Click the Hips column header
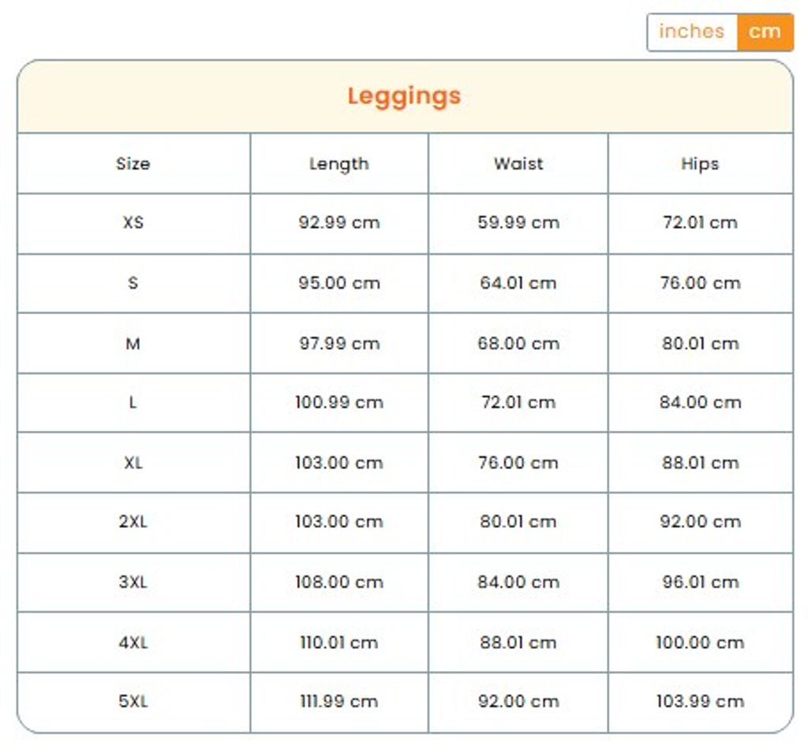The width and height of the screenshot is (808, 753). (700, 164)
